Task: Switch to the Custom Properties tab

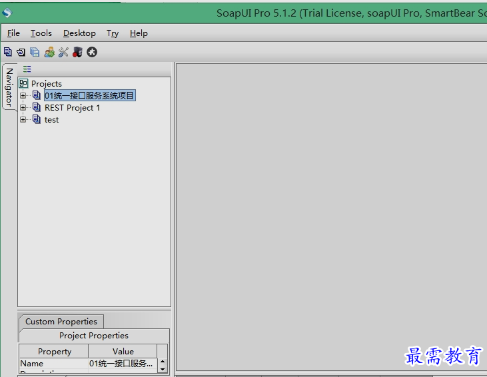Action: click(61, 322)
